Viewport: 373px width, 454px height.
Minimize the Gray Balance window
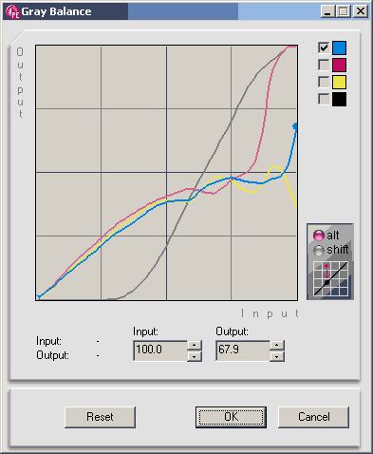(327, 11)
